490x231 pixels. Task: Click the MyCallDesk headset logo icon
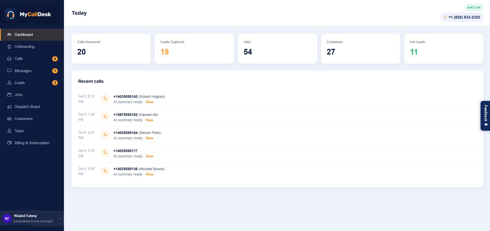click(11, 14)
